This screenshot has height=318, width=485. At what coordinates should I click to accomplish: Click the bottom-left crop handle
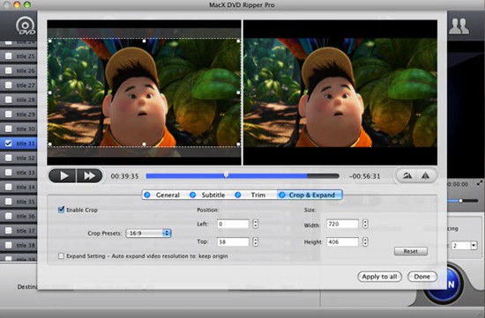click(49, 144)
